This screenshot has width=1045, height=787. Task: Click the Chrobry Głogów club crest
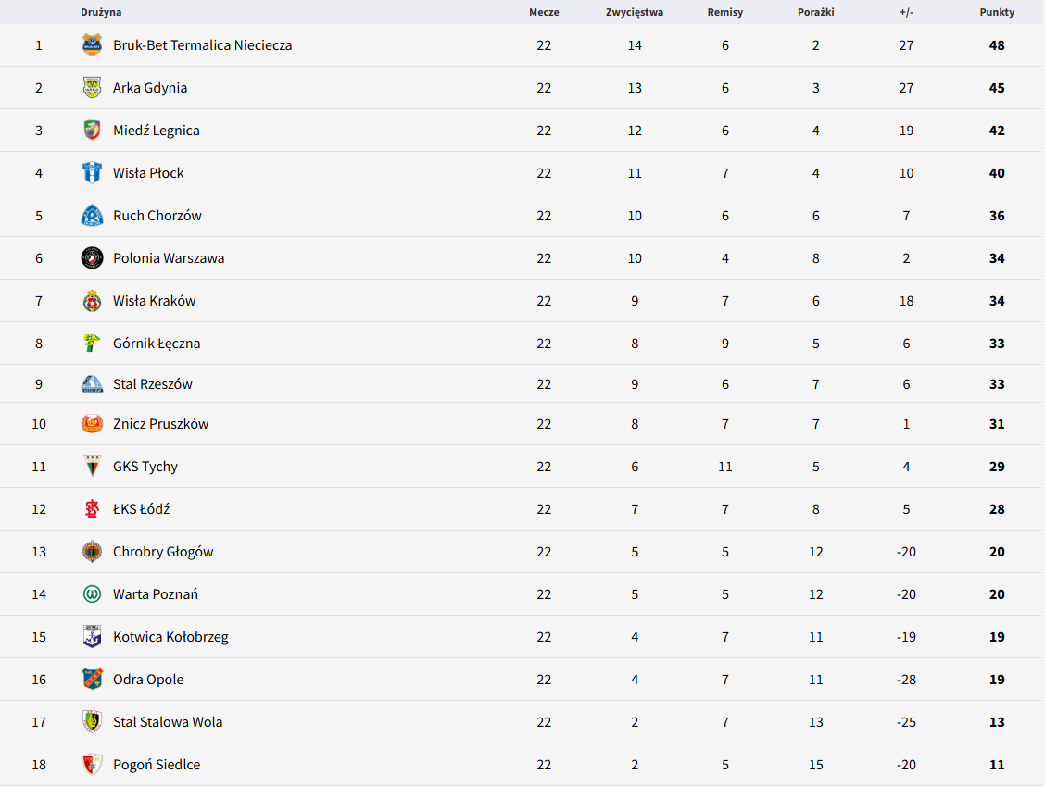92,552
